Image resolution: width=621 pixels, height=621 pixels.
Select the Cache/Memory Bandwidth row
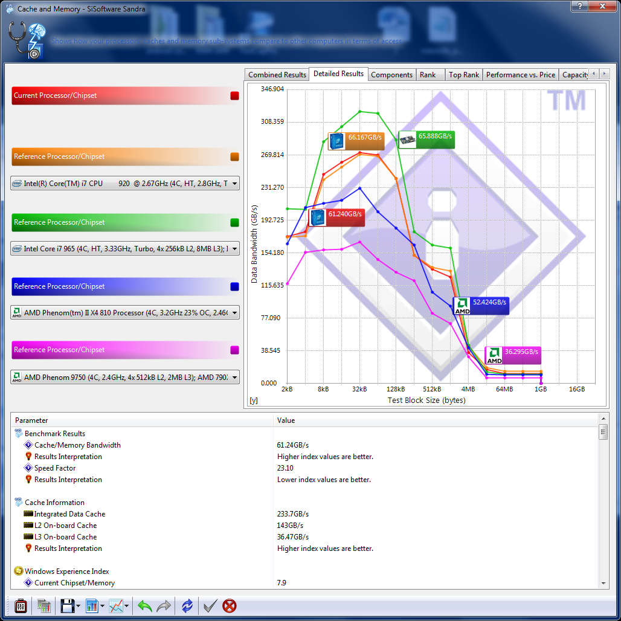[304, 445]
